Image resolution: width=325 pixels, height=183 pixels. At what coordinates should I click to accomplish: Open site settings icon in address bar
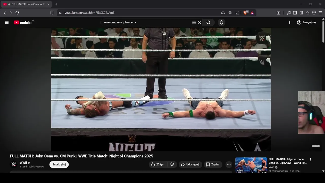60,13
